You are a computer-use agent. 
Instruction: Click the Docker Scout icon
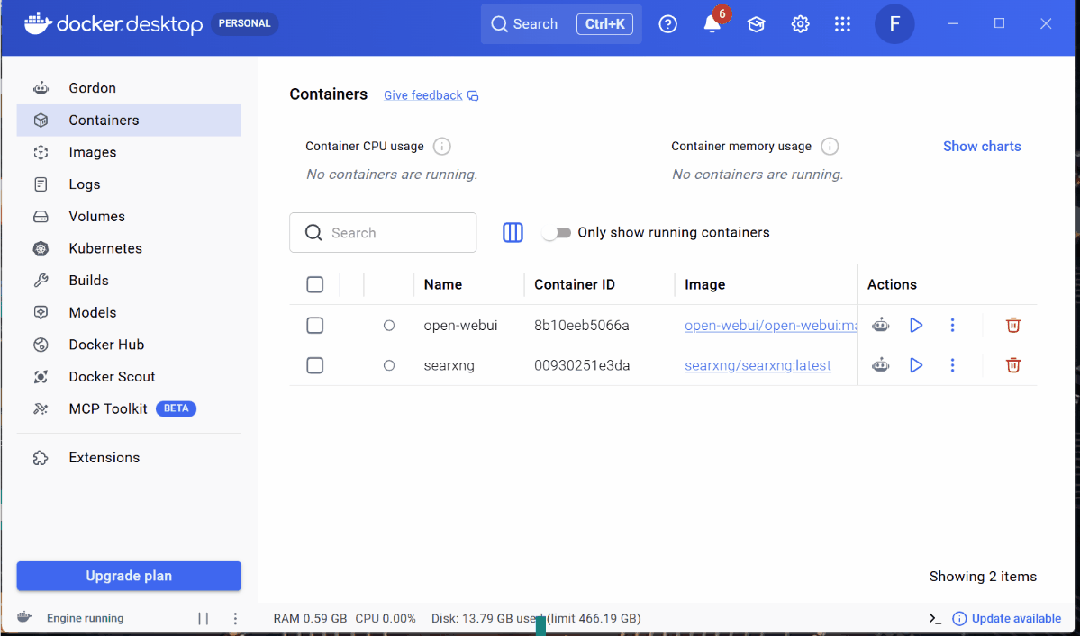pos(41,377)
